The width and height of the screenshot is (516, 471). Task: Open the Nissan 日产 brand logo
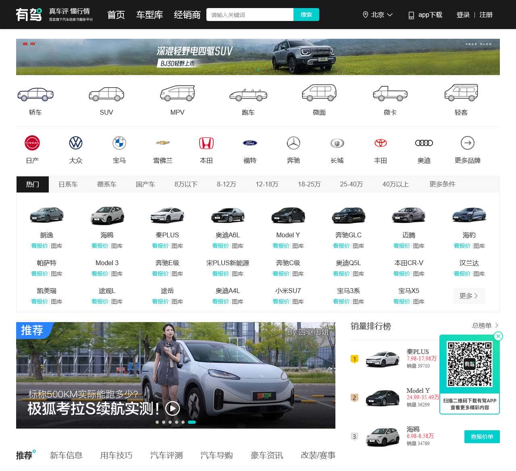coord(32,143)
